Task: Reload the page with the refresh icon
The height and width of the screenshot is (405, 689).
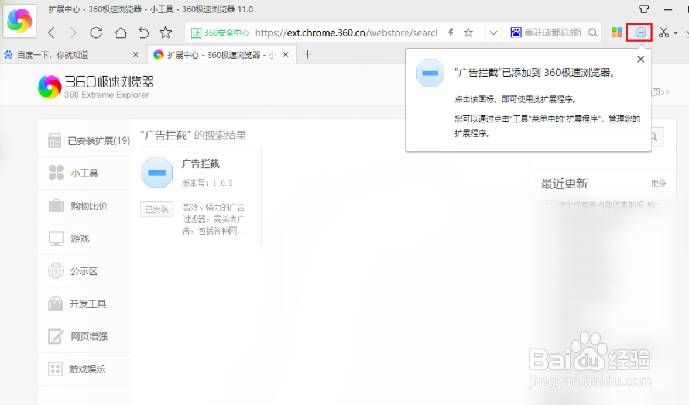Action: tap(96, 33)
